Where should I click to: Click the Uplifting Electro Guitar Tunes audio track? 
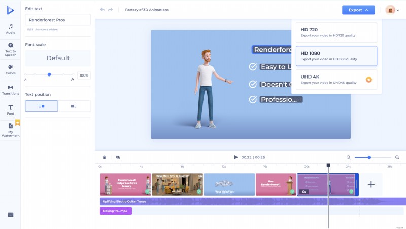tap(253, 201)
